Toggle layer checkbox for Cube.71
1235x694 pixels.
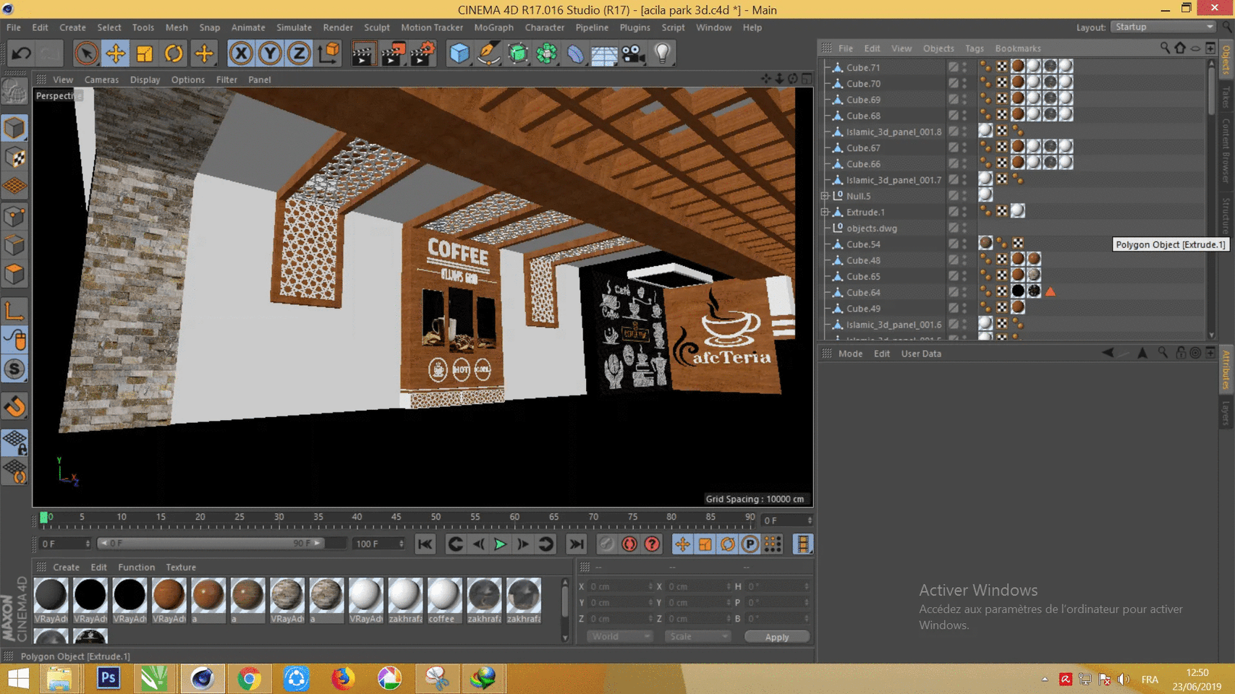(x=954, y=67)
